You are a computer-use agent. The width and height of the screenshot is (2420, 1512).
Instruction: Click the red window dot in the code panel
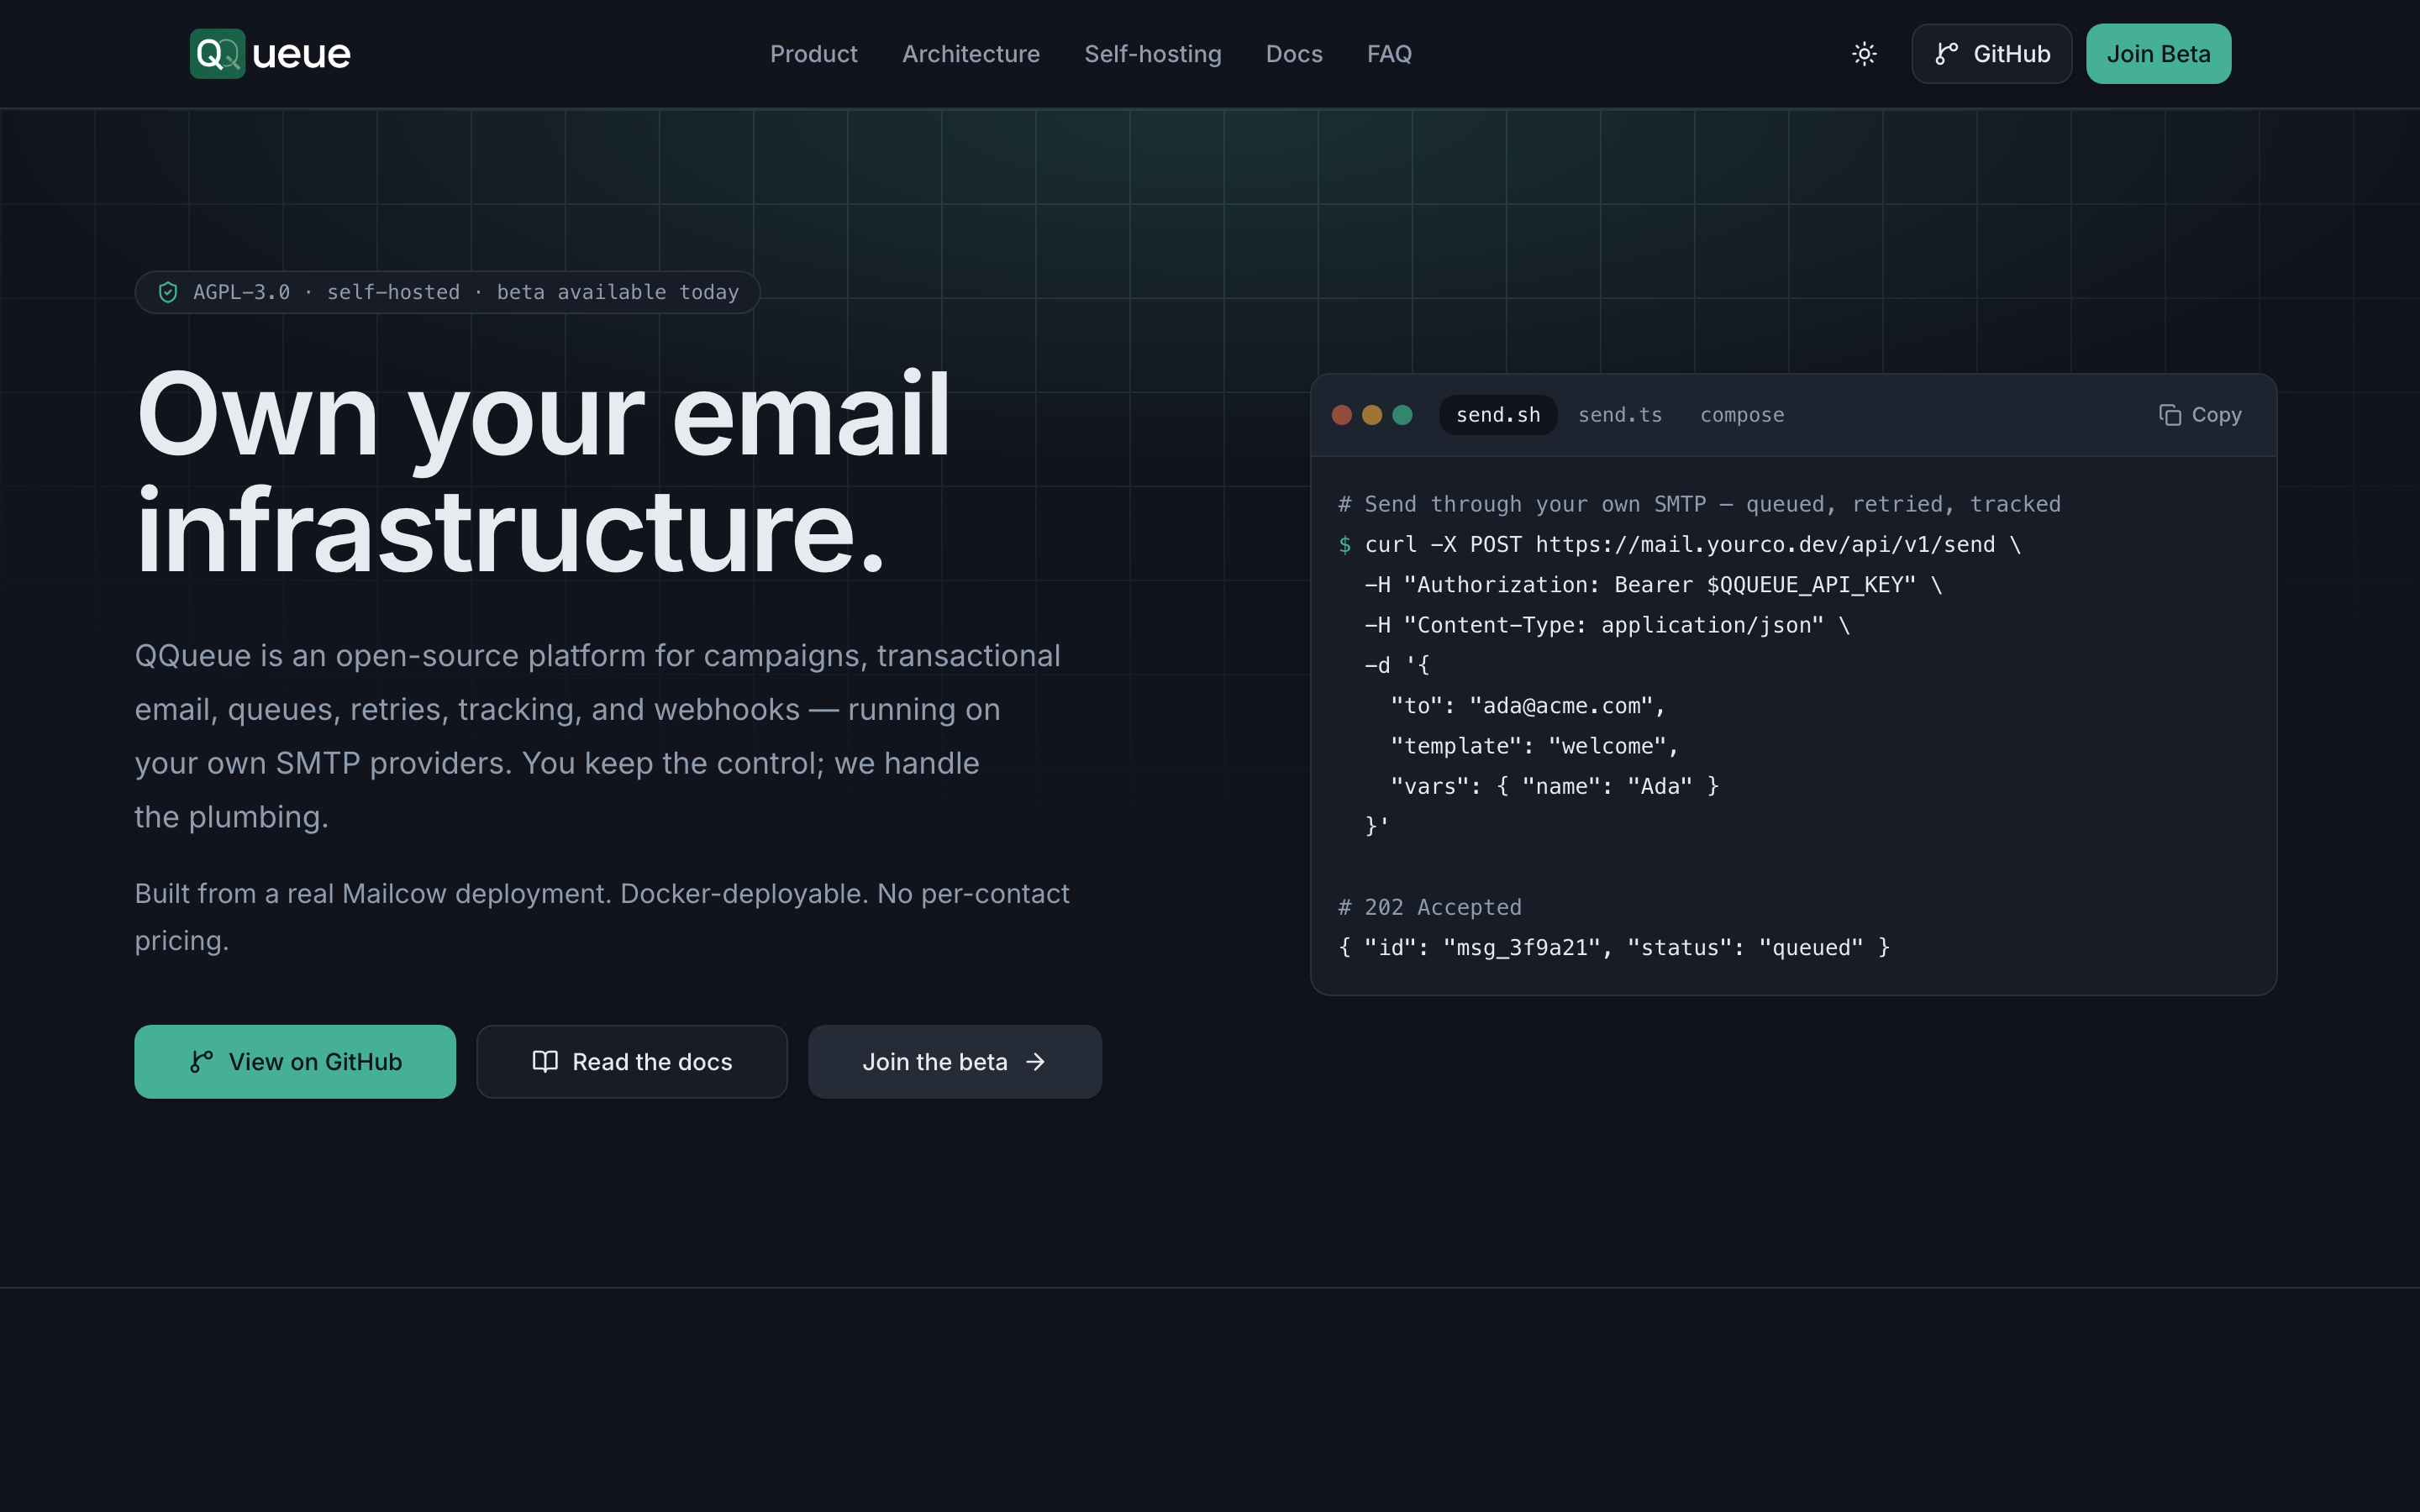pos(1342,415)
